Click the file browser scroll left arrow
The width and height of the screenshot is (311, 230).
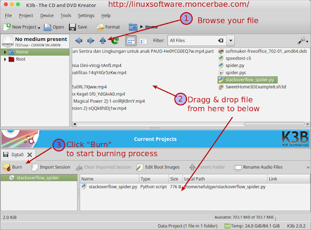tap(74, 124)
